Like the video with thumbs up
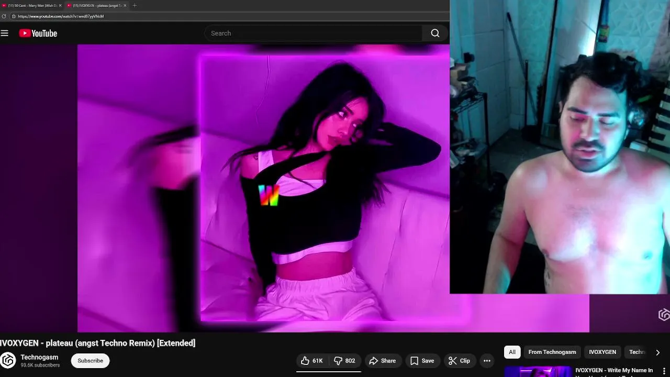The image size is (670, 377). tap(312, 361)
